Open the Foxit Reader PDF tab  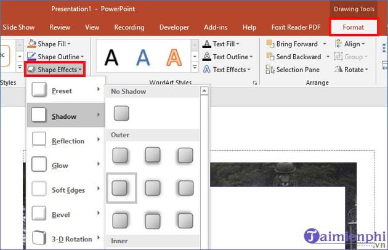[296, 27]
